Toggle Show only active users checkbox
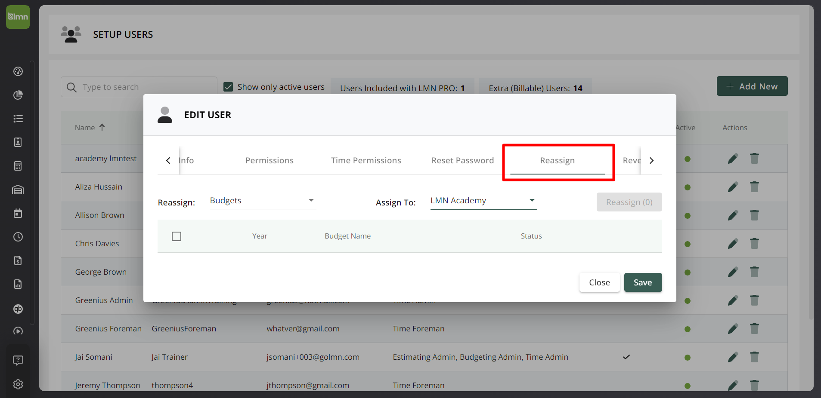Image resolution: width=821 pixels, height=398 pixels. click(x=228, y=86)
